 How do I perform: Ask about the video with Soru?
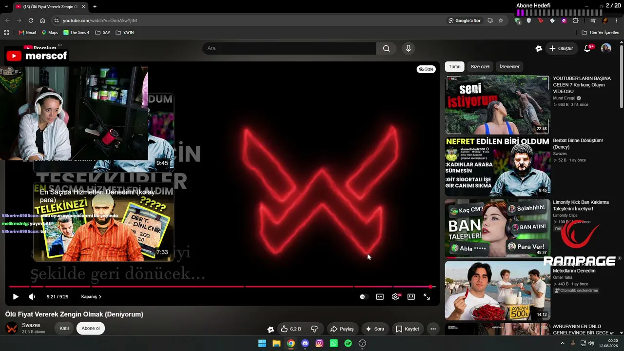(375, 329)
